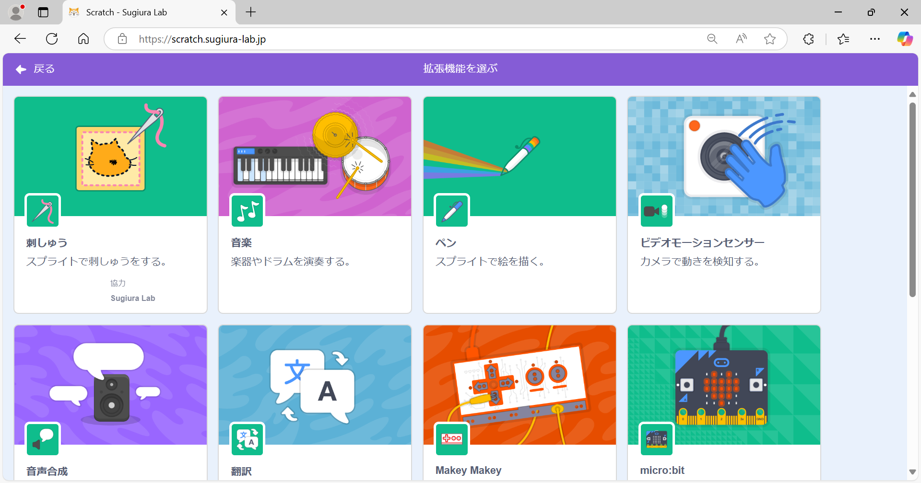The height and width of the screenshot is (483, 921).
Task: View site information lock icon
Action: tap(122, 39)
